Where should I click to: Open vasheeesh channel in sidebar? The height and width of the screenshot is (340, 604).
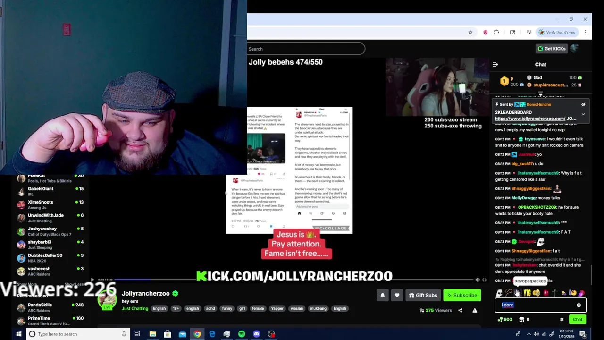pyautogui.click(x=50, y=271)
